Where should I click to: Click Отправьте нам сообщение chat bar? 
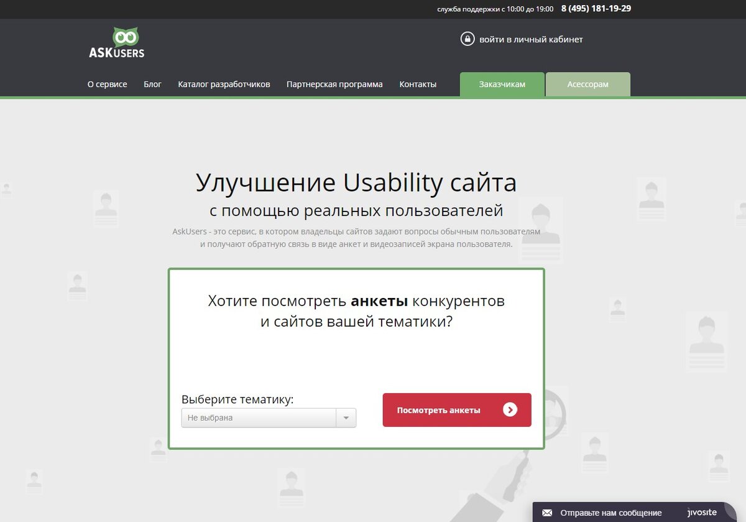[x=612, y=513]
